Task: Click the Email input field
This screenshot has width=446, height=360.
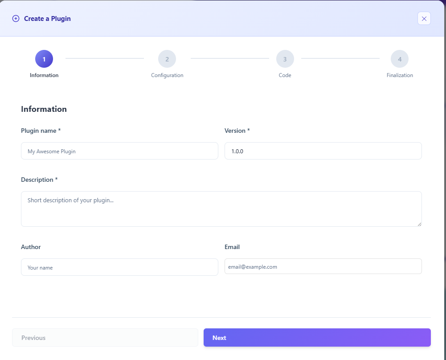Action: pos(323,266)
